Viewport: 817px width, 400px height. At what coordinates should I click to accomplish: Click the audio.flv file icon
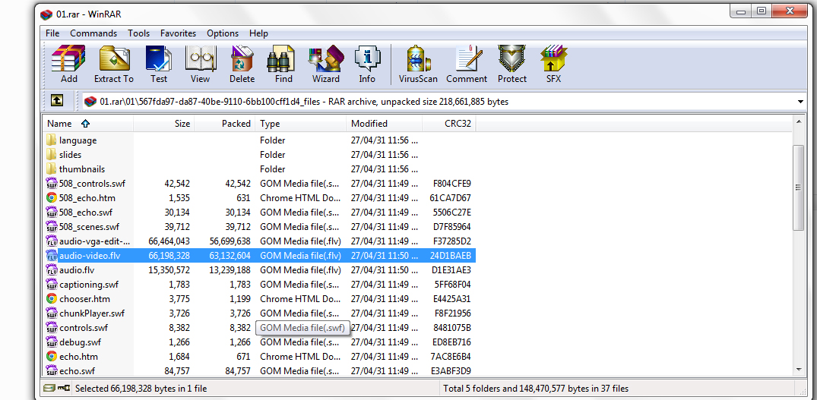tap(51, 270)
